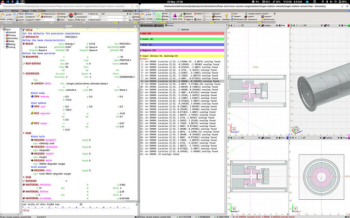Click the purple Body cone icon
The height and width of the screenshot is (218, 350).
pyautogui.click(x=175, y=16)
